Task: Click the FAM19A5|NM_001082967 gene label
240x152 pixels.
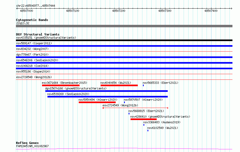Action: 32,146
